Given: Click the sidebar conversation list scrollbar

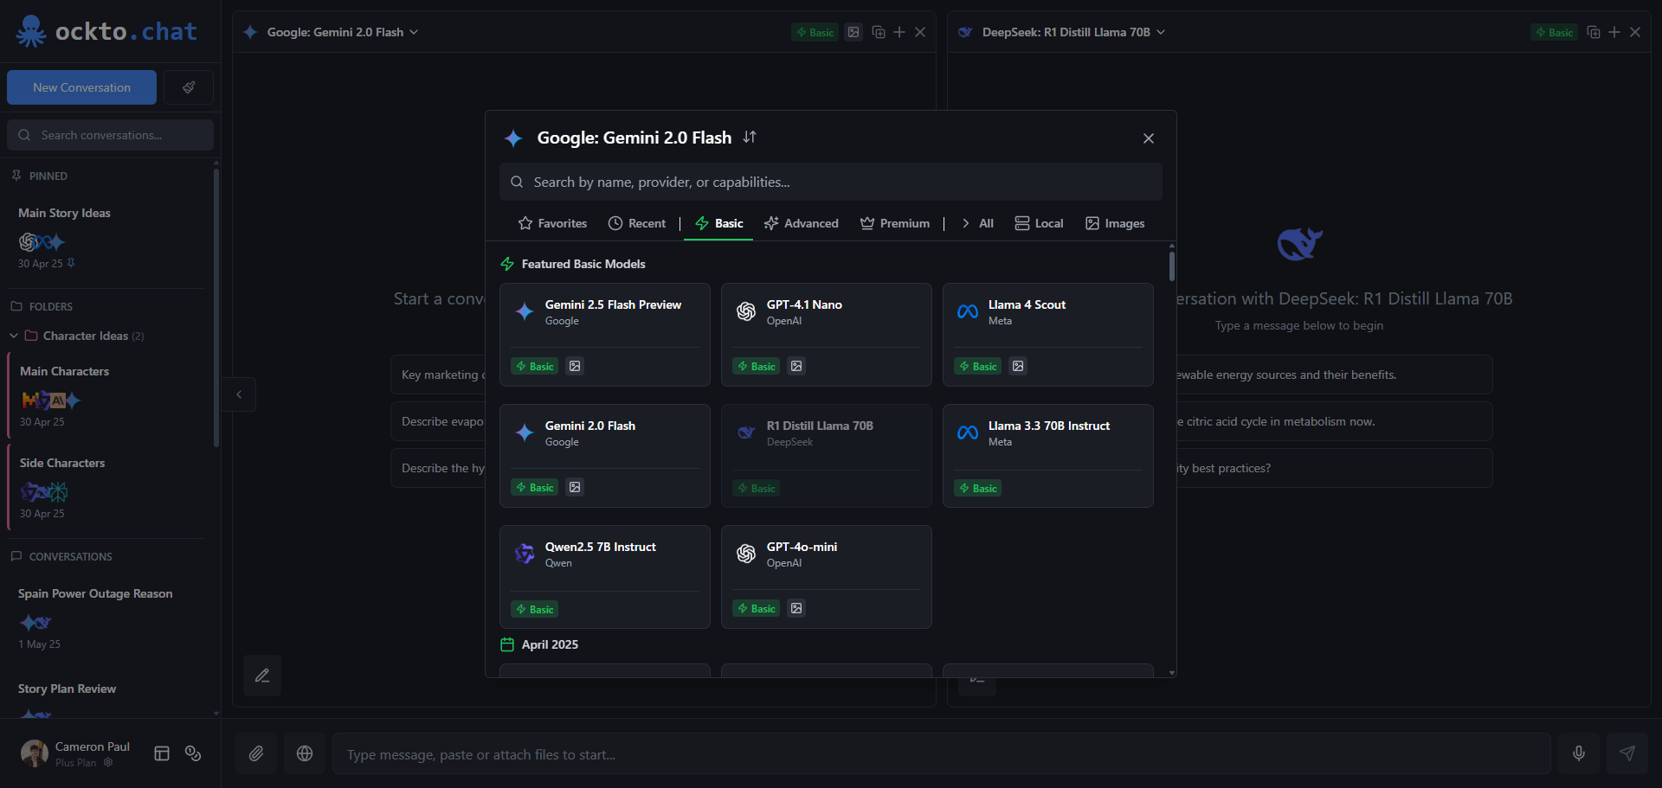Looking at the screenshot, I should 216,307.
